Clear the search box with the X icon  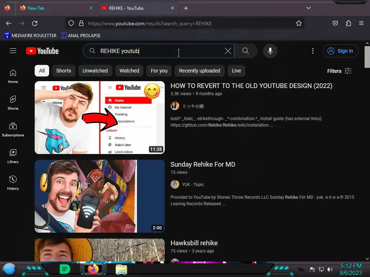[228, 51]
